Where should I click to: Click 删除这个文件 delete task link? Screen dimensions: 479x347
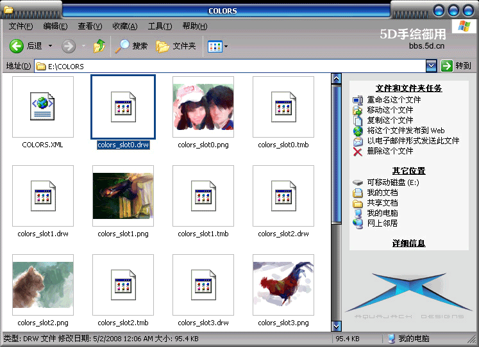click(390, 151)
